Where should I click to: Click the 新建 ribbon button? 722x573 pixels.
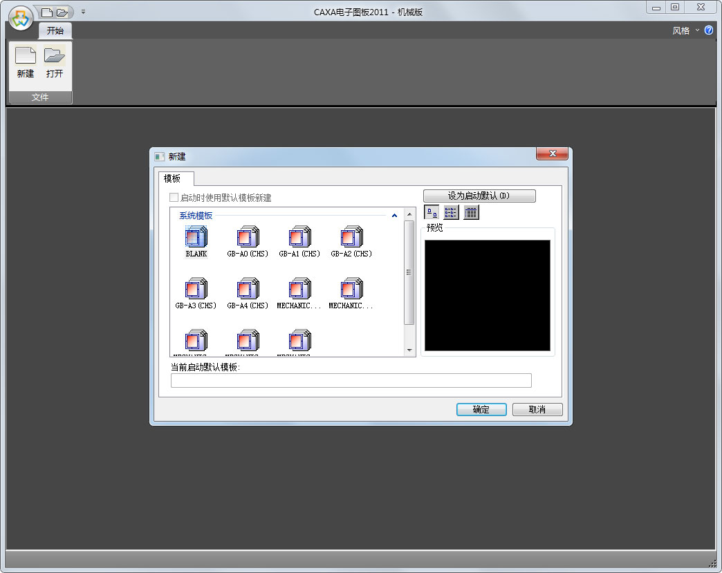26,63
